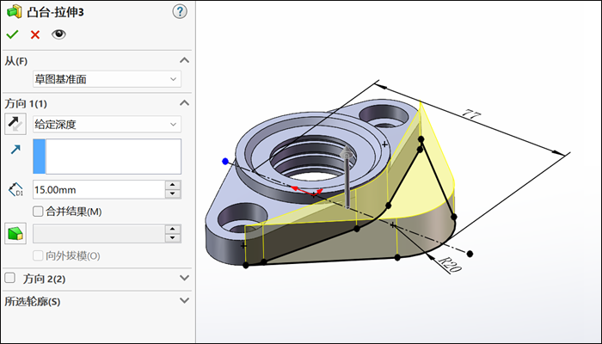The height and width of the screenshot is (344, 602).
Task: Enable the 方向 2(2) checkbox
Action: (x=9, y=278)
